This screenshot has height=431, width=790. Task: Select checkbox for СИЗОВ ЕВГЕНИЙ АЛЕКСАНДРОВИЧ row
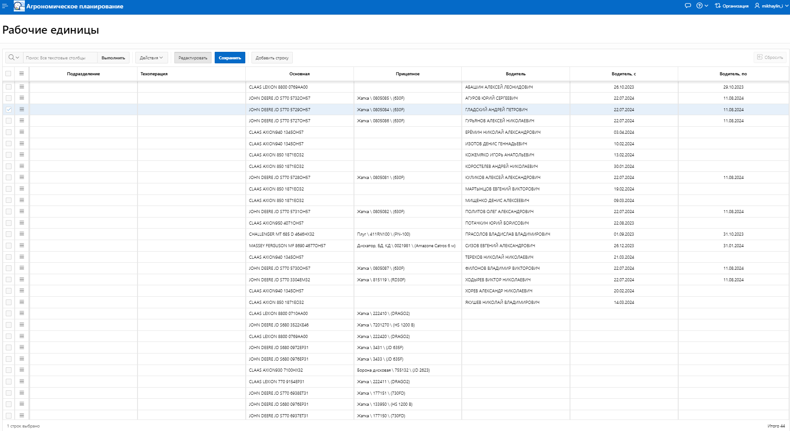click(8, 245)
